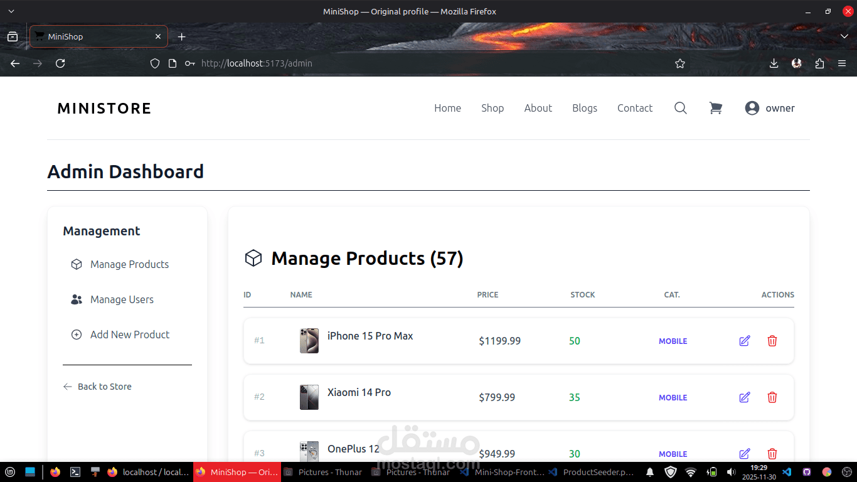Edit the Xiaomi 14 Pro product

coord(745,397)
